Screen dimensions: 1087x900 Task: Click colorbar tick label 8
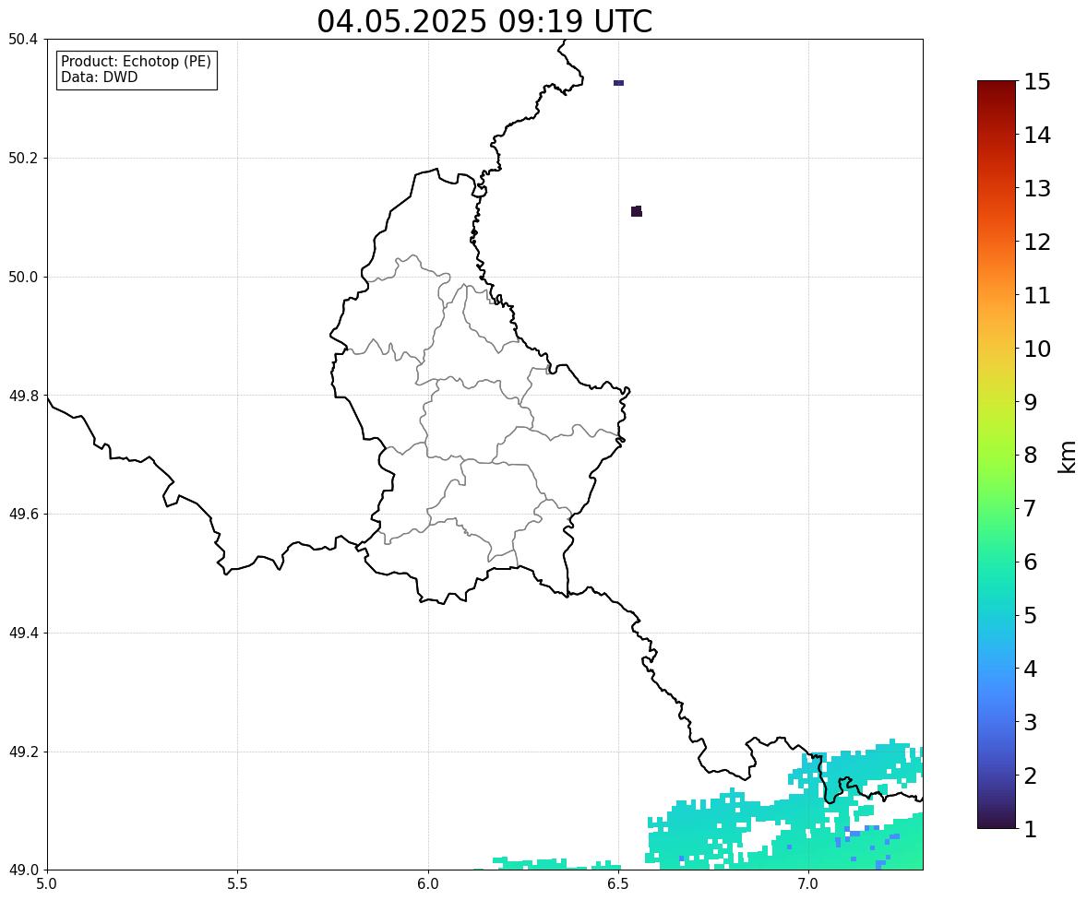coord(1031,456)
